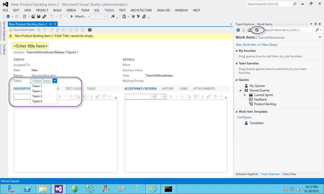324x194 pixels.
Task: Toggle Bold in Acceptance Criteria editor
Action: coord(171,97)
